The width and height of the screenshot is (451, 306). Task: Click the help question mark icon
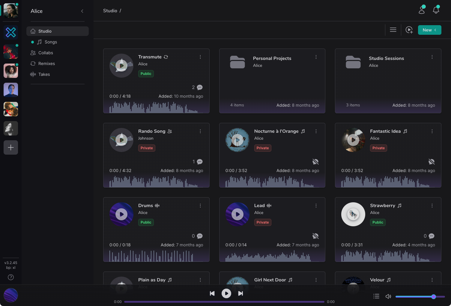coord(11,277)
